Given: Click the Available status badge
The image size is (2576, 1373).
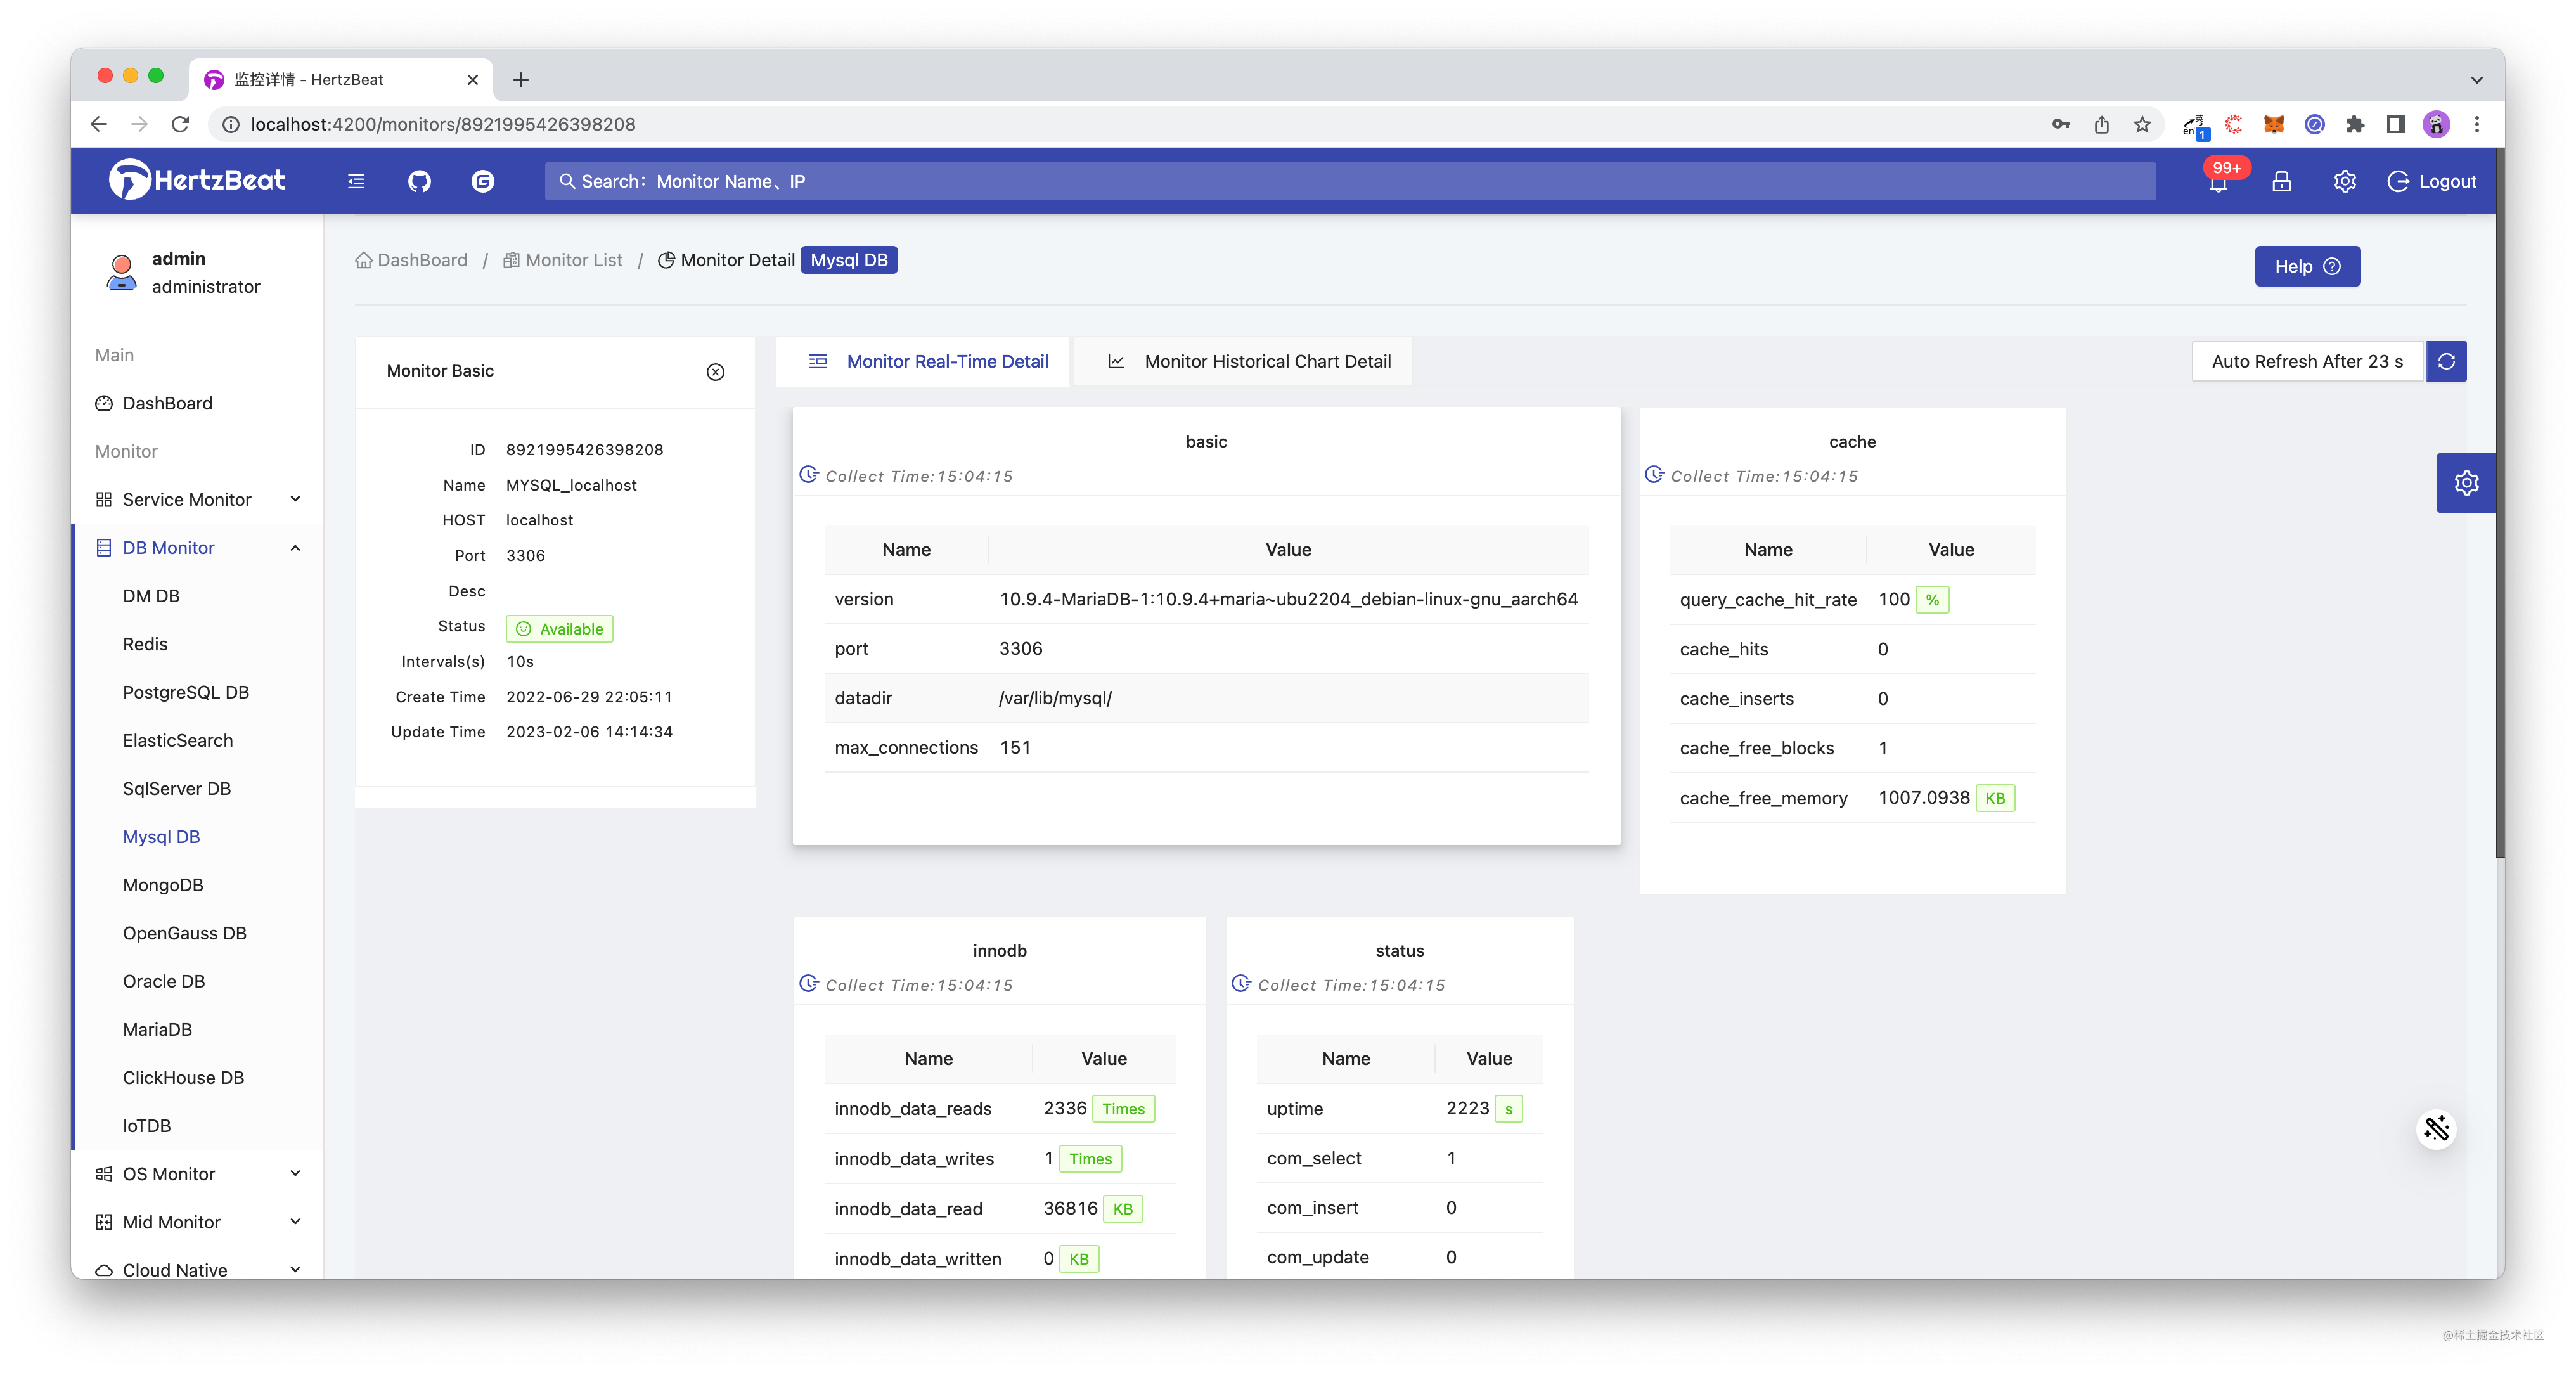Looking at the screenshot, I should [x=559, y=629].
